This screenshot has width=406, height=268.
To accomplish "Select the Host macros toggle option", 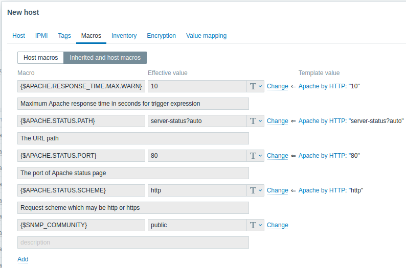I will click(41, 58).
